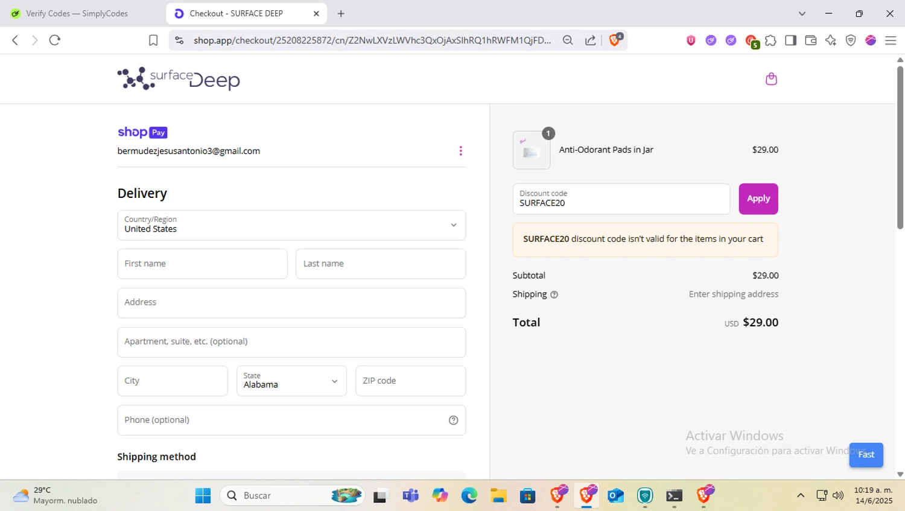905x511 pixels.
Task: Click the First name field
Action: click(202, 264)
